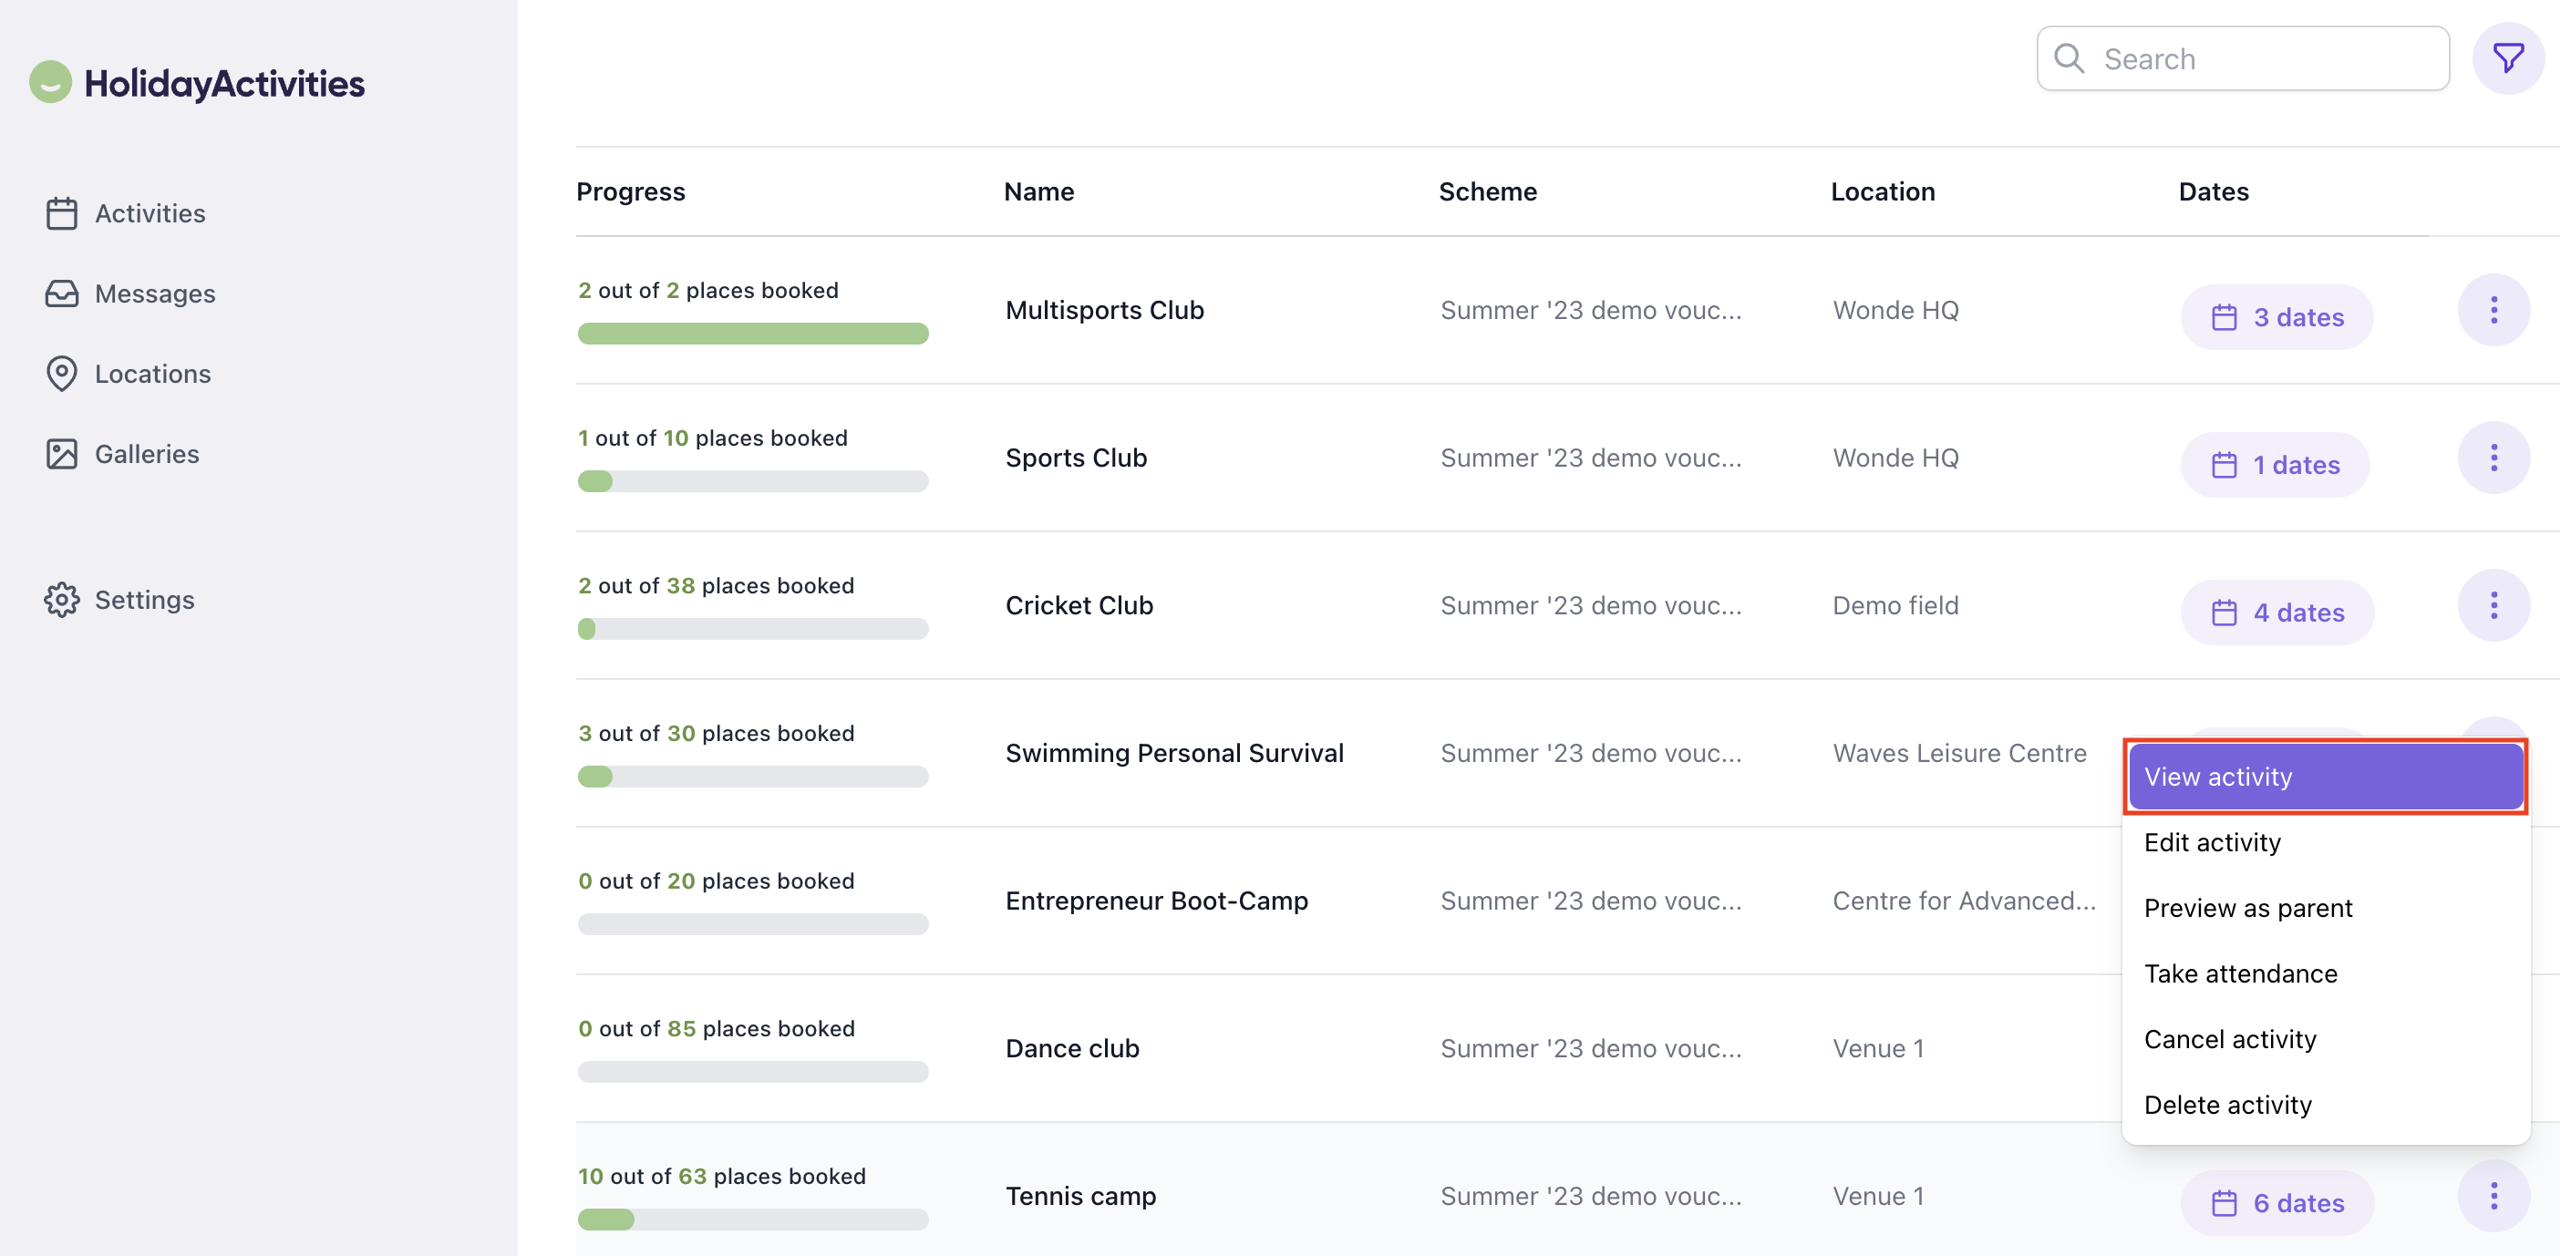Click the filter funnel icon
Screen dimensions: 2571x1256
tap(2507, 59)
